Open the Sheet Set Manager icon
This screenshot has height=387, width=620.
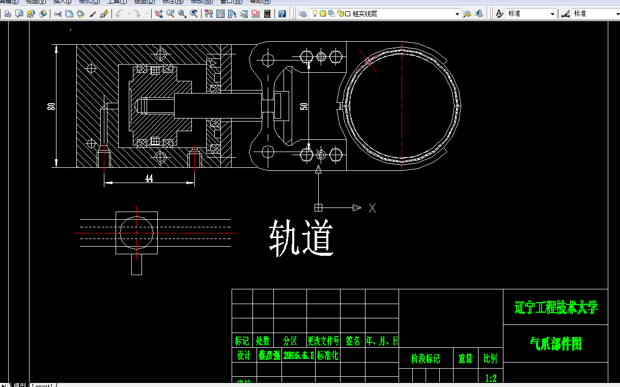point(244,14)
